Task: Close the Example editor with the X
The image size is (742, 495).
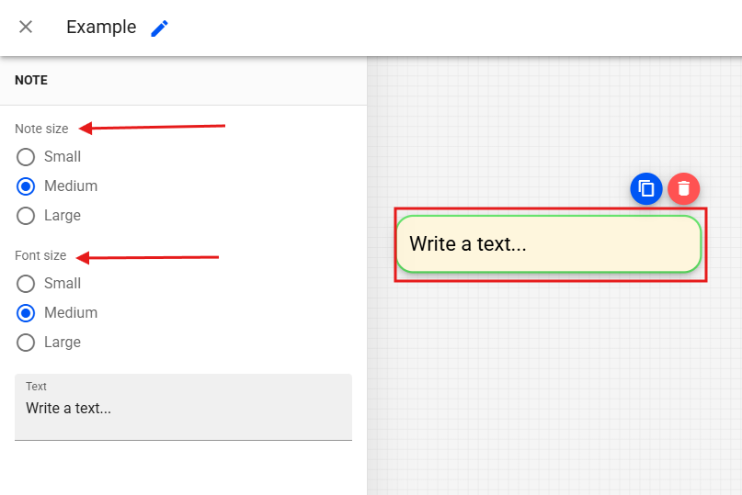Action: coord(26,27)
